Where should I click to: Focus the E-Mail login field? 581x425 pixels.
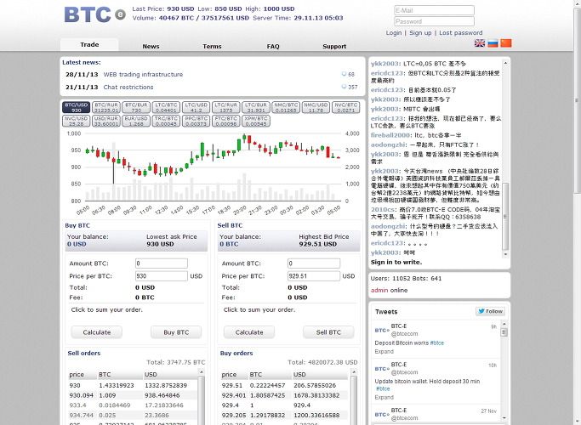435,10
